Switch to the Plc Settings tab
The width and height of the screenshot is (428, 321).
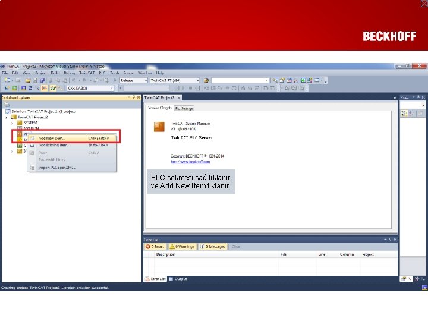pos(184,108)
